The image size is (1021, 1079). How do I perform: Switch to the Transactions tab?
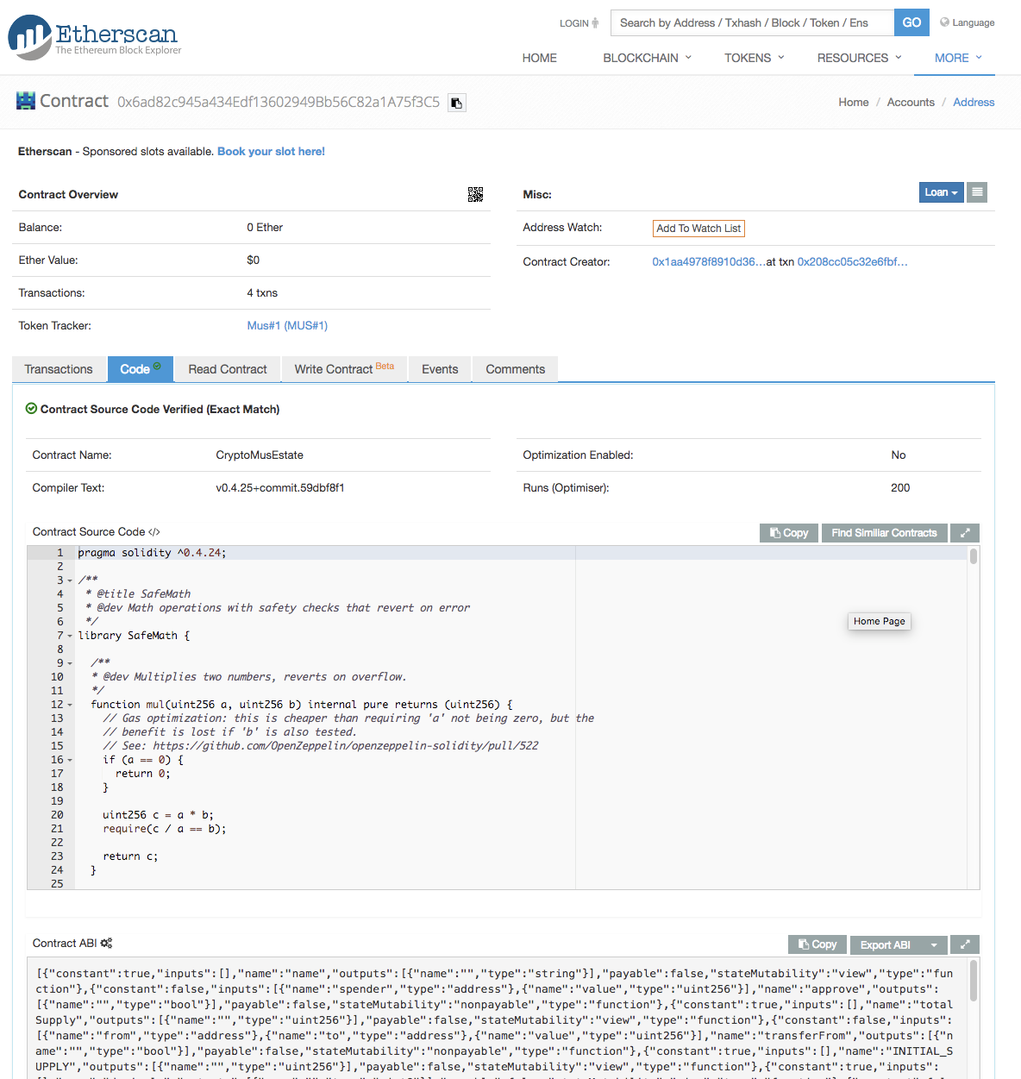59,369
